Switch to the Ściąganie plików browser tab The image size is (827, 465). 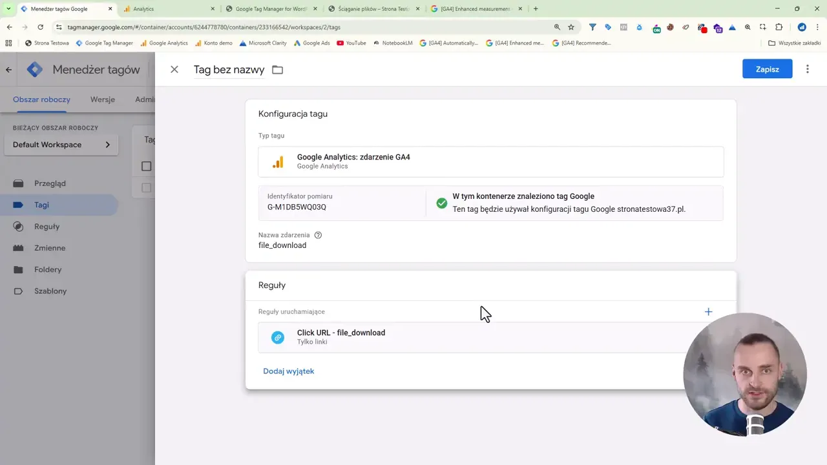(x=373, y=9)
